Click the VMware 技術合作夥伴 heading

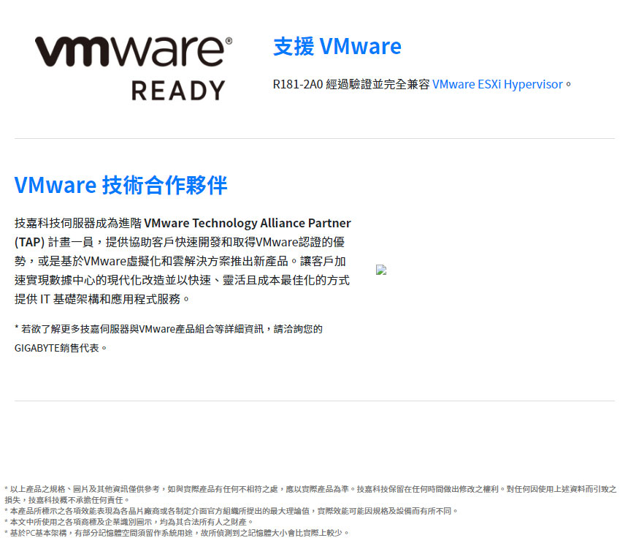[x=120, y=185]
